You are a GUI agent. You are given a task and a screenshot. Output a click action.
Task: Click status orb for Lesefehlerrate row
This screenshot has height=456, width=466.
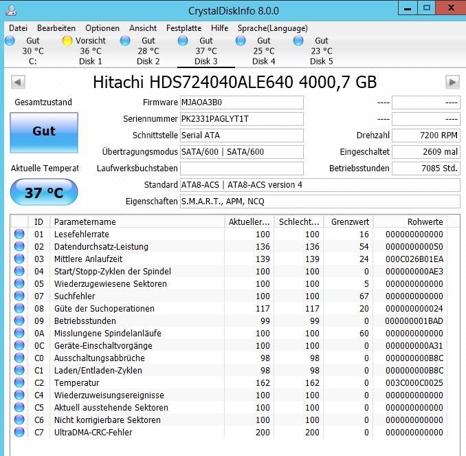pyautogui.click(x=19, y=234)
